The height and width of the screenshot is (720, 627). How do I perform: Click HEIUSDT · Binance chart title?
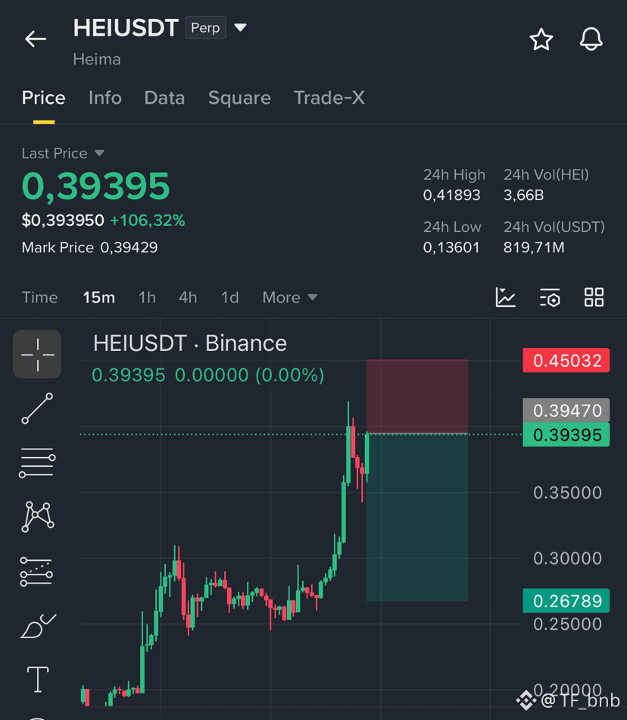[x=190, y=343]
